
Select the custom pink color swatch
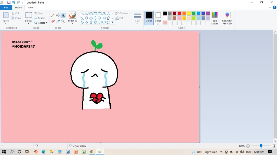click(165, 23)
